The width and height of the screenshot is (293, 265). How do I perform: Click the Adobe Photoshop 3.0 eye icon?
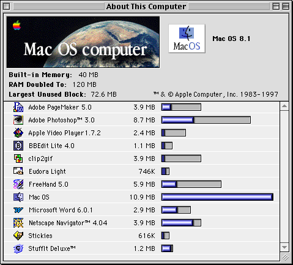click(x=18, y=120)
